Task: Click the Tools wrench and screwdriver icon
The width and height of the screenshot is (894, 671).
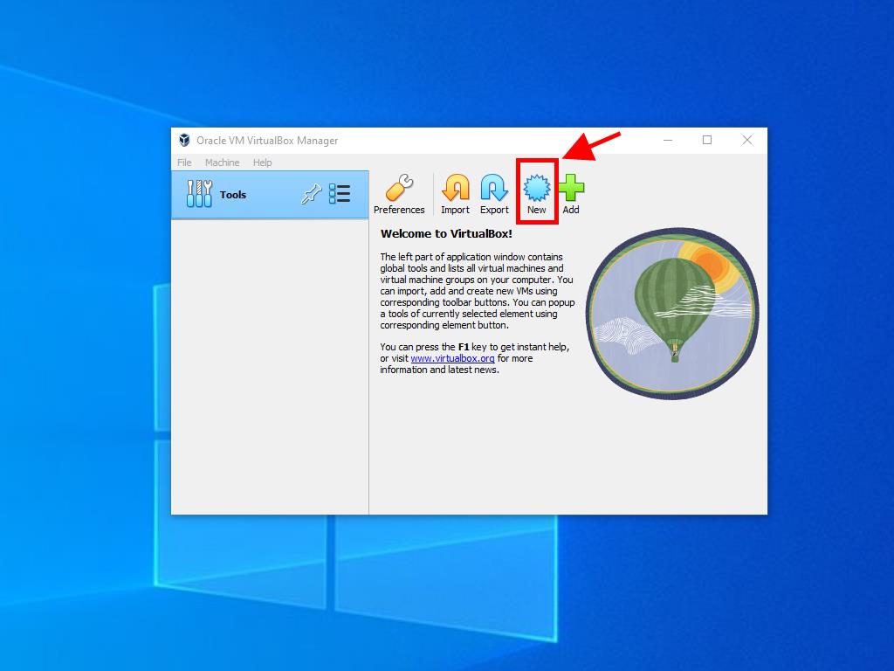Action: [x=199, y=194]
